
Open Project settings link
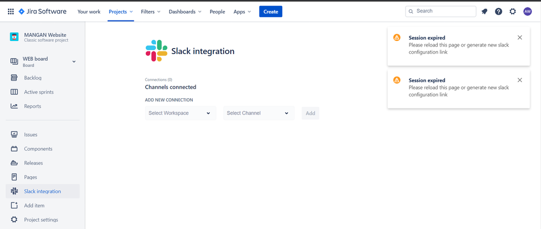[42, 219]
